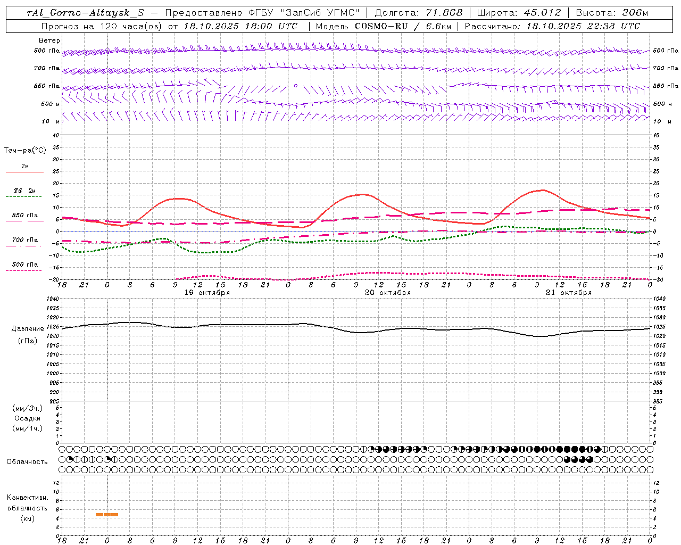This screenshot has height=545, width=681.
Task: Select the 'Высота: 306м' value
Action: tap(612, 13)
